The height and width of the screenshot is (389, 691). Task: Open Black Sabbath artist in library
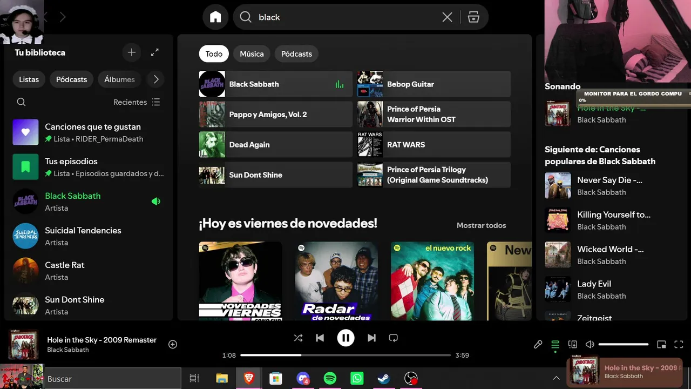pyautogui.click(x=89, y=202)
